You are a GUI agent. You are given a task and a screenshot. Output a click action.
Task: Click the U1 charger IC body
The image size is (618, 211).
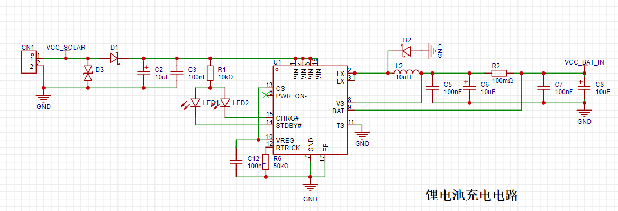pos(310,110)
